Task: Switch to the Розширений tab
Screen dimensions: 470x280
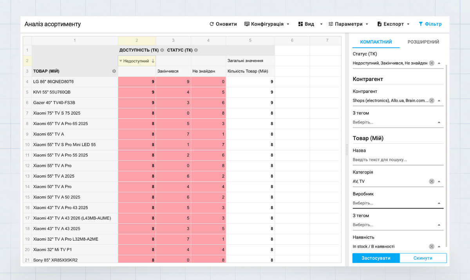Action: pyautogui.click(x=423, y=42)
